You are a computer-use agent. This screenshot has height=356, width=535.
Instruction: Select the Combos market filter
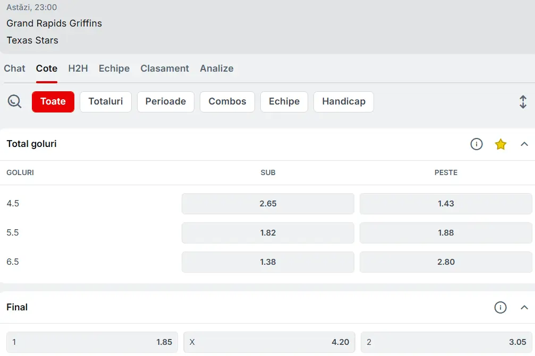coord(227,101)
